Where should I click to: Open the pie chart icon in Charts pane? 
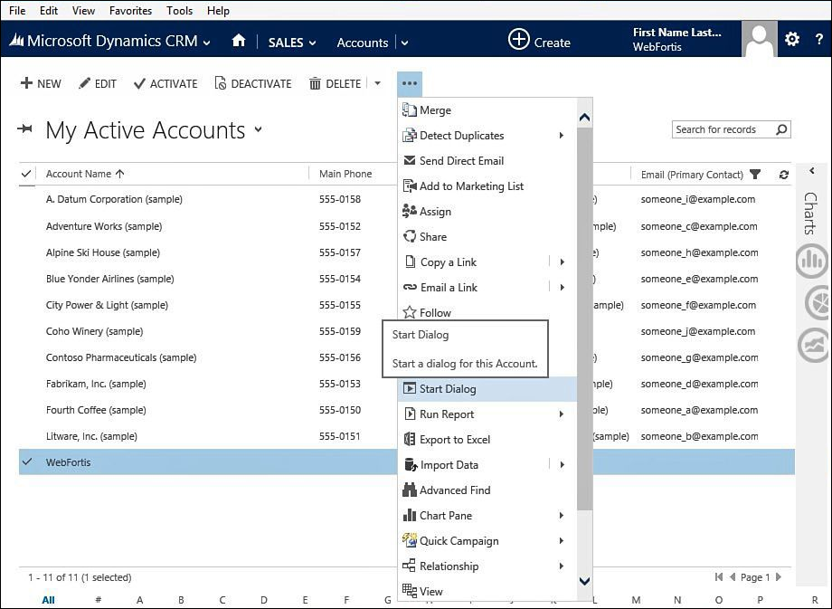click(818, 303)
